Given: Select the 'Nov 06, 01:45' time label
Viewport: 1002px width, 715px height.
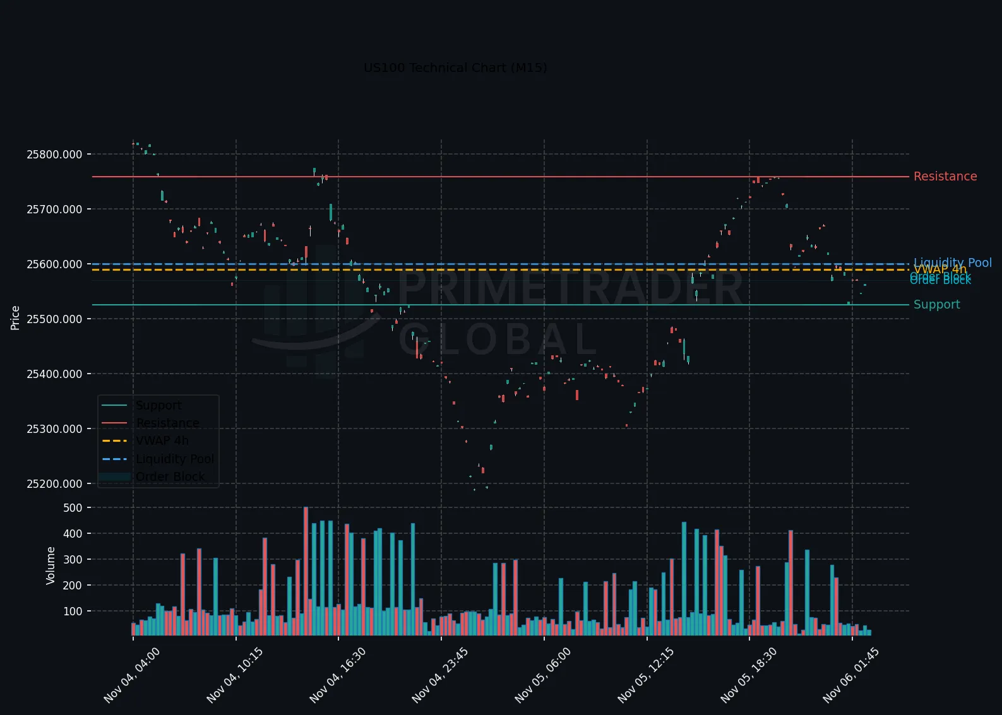Looking at the screenshot, I should [851, 675].
